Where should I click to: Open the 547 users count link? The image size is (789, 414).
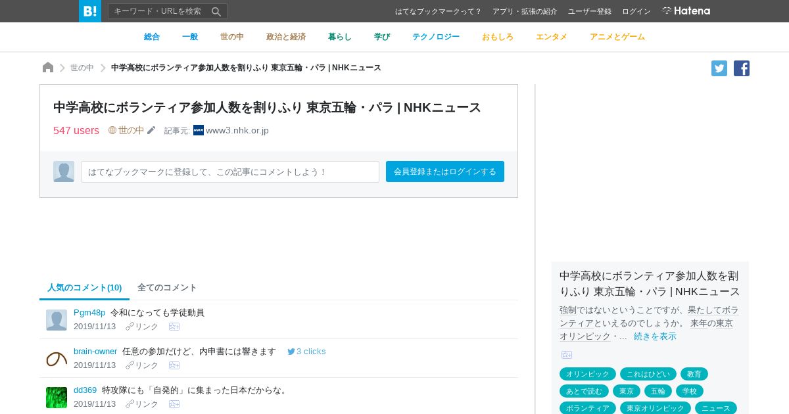76,130
